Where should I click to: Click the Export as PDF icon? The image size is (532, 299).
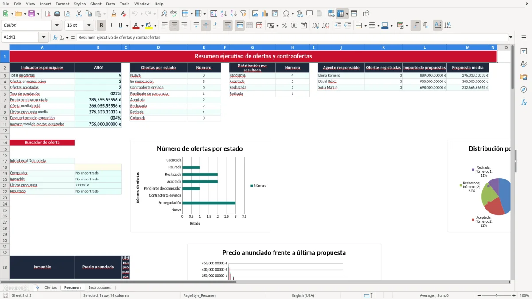click(47, 14)
